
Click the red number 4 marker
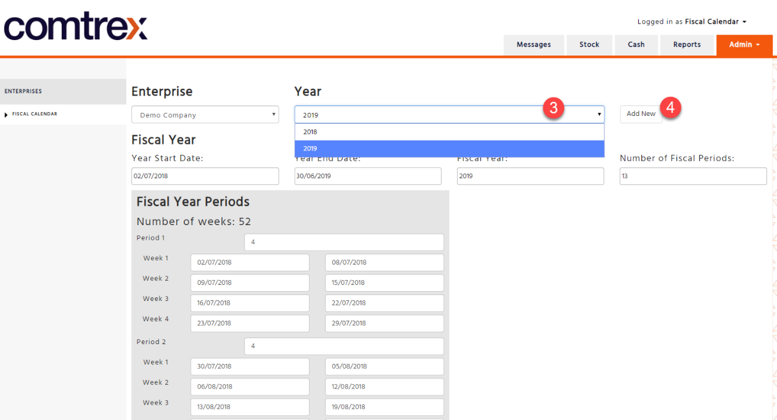click(x=670, y=108)
